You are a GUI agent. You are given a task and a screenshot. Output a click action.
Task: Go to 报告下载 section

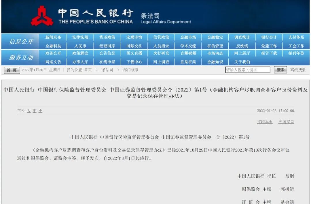click(269, 53)
